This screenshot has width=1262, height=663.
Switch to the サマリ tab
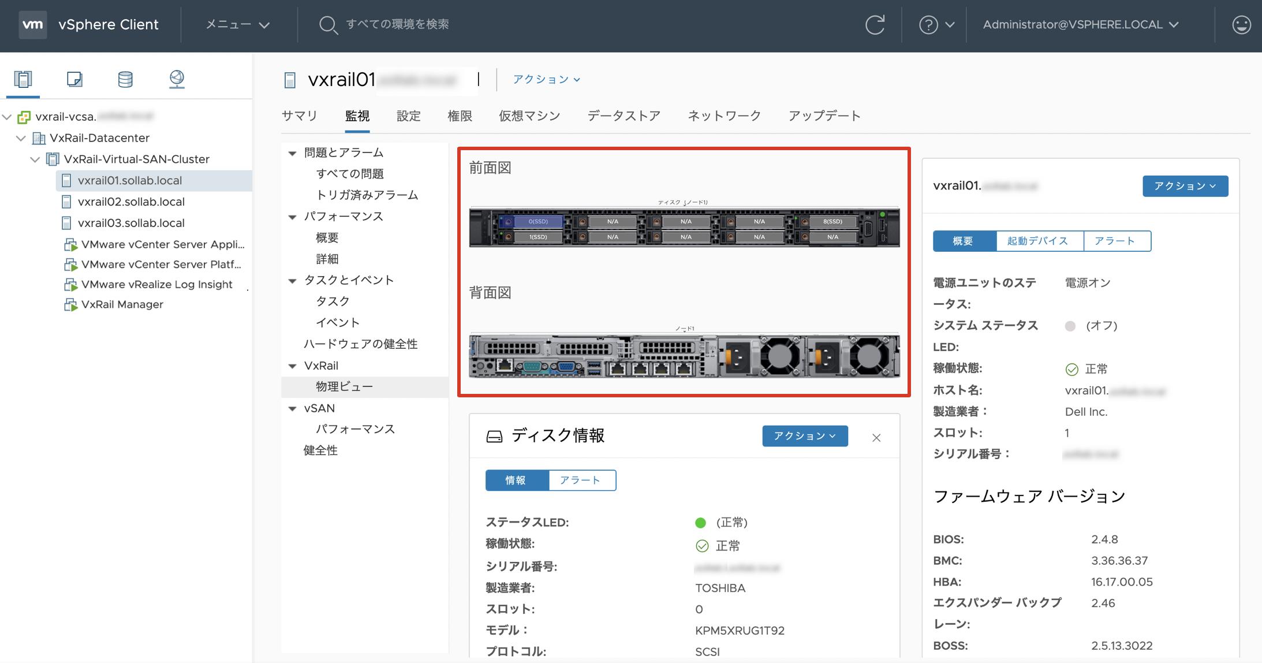point(300,116)
